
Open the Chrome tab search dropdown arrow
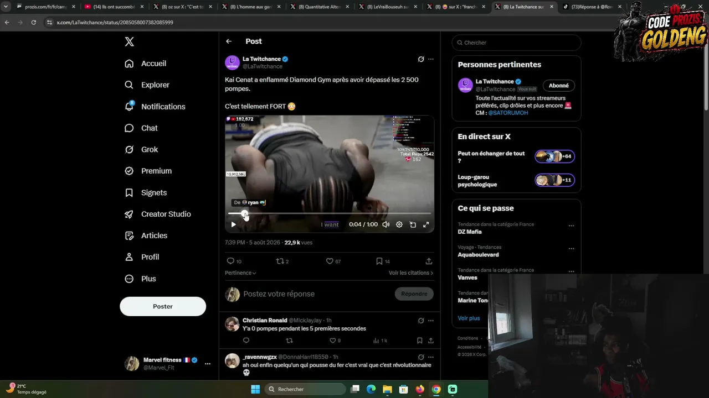6,7
